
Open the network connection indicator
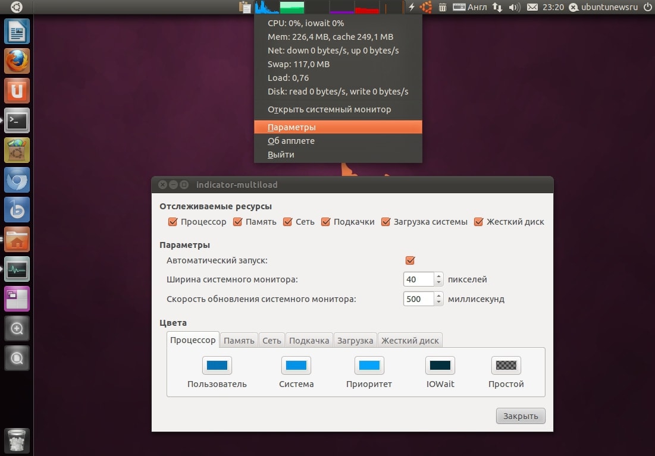click(x=497, y=7)
